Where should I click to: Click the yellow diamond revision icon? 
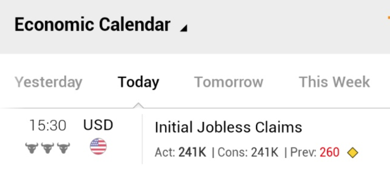pyautogui.click(x=353, y=153)
